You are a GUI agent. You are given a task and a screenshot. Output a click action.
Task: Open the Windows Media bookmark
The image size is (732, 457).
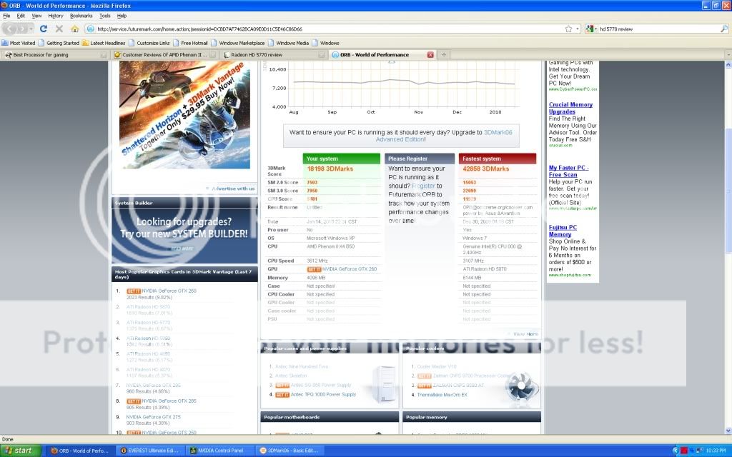(x=289, y=43)
